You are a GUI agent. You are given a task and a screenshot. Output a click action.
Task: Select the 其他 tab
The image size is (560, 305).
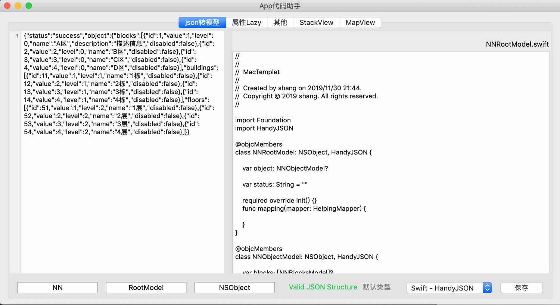[280, 22]
